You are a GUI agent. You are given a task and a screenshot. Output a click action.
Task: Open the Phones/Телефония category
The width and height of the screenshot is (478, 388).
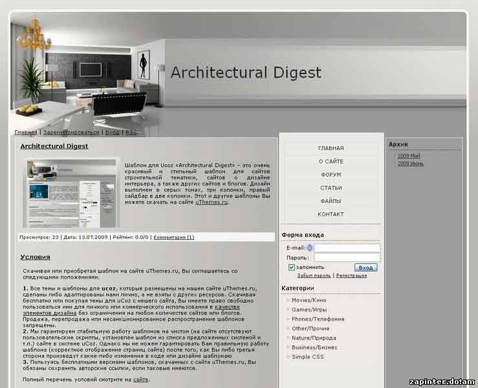coord(318,319)
